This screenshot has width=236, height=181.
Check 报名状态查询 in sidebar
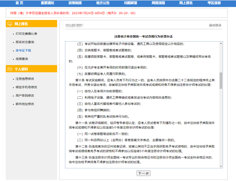point(25,42)
